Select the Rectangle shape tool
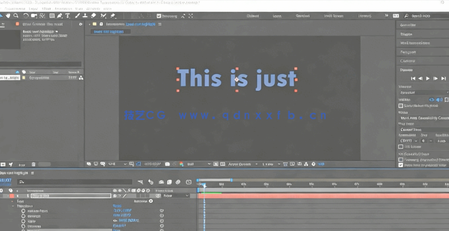This screenshot has height=231, width=449. point(52,16)
